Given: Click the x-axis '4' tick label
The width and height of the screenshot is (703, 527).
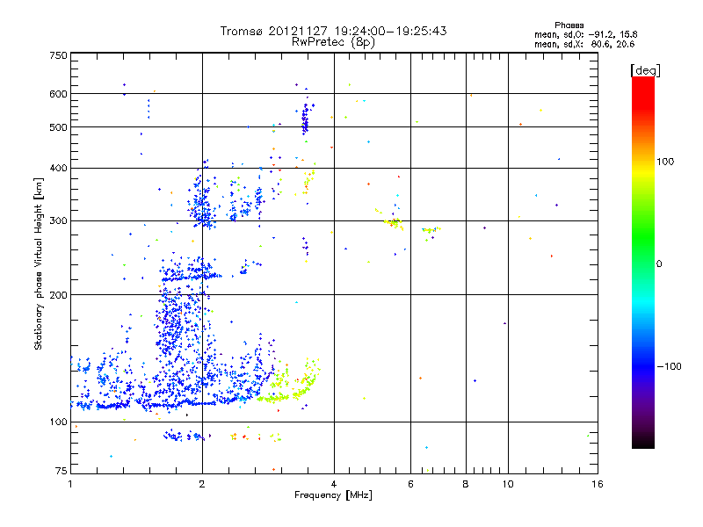Looking at the screenshot, I should (x=334, y=484).
